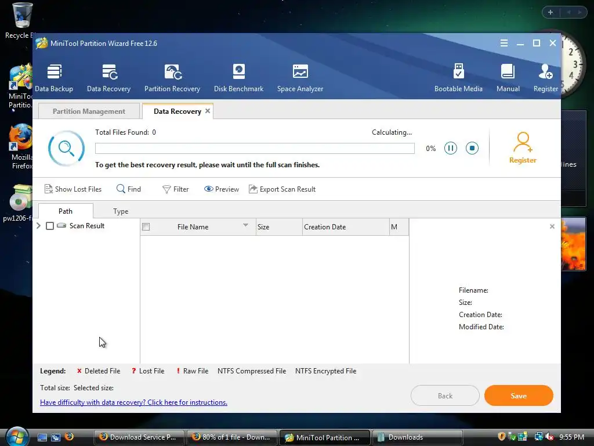Click Preview eye icon button
The image size is (594, 446).
tap(222, 189)
